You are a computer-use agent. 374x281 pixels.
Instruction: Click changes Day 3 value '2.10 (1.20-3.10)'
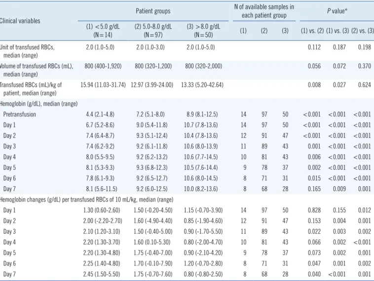(x=101, y=232)
